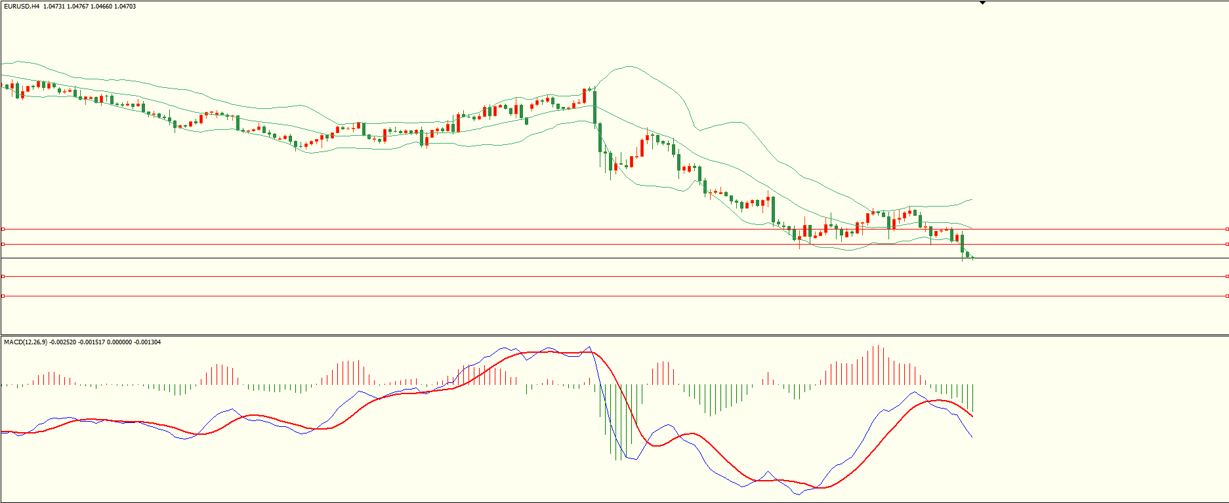Image resolution: width=1229 pixels, height=503 pixels.
Task: Click the MACD(12,26,9) indicator label
Action: point(26,342)
